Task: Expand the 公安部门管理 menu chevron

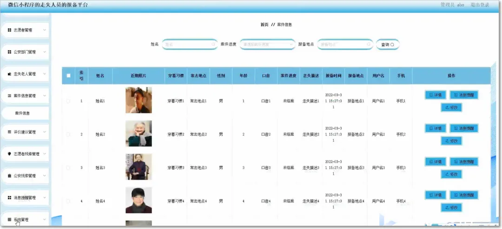Action: [44, 52]
